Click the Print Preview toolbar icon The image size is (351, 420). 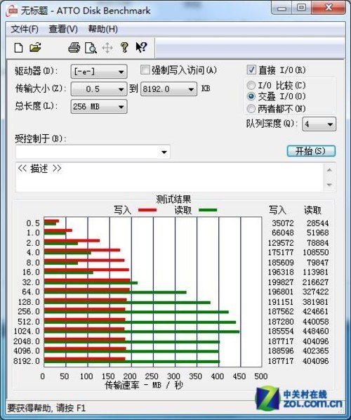(91, 48)
